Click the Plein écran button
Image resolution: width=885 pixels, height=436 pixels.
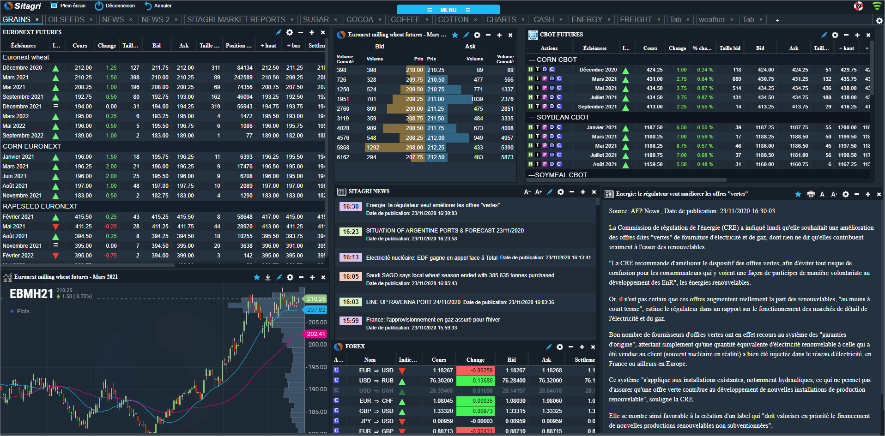click(x=68, y=6)
